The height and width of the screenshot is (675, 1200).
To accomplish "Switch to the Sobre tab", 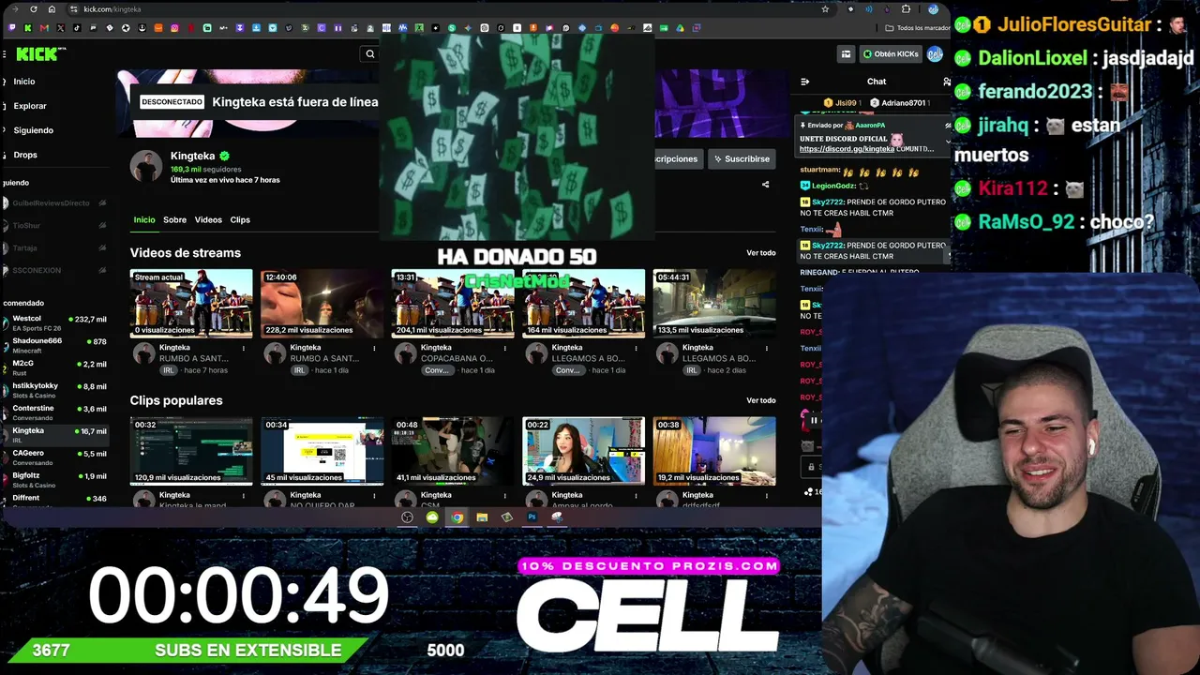I will tap(174, 220).
